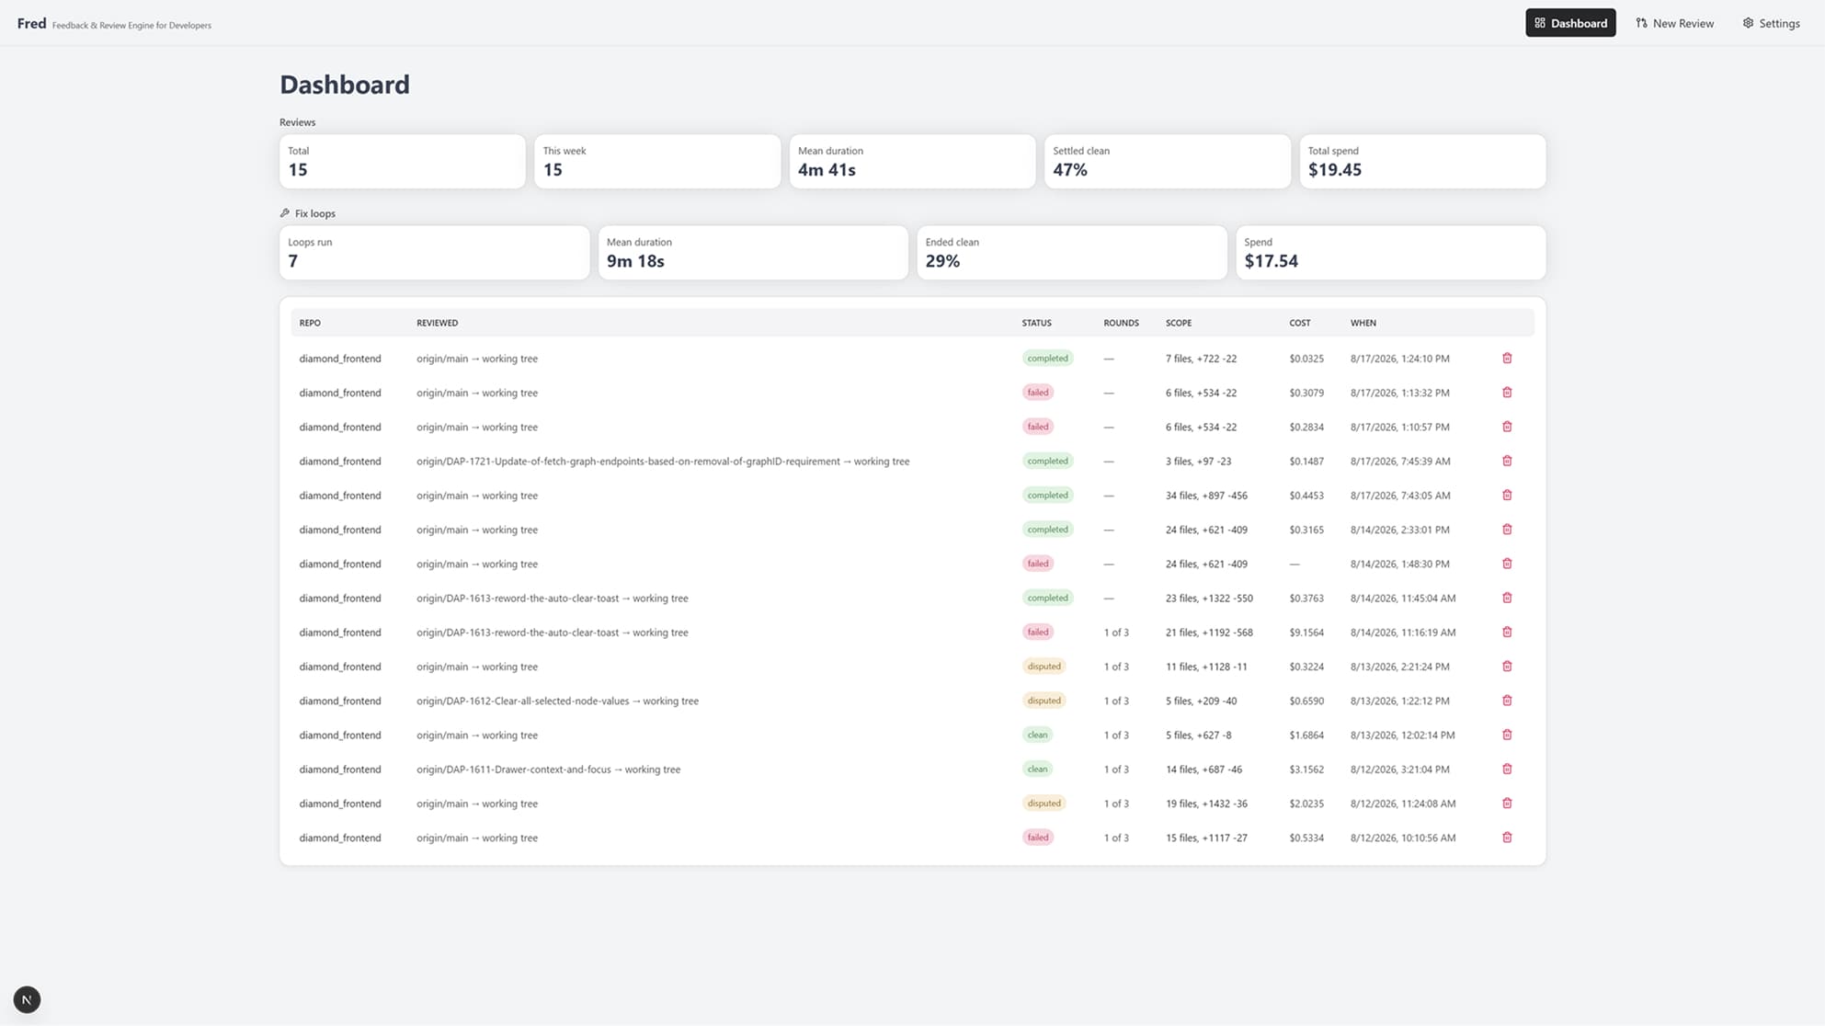
Task: Open the Next.js dev tools badge
Action: tap(27, 999)
